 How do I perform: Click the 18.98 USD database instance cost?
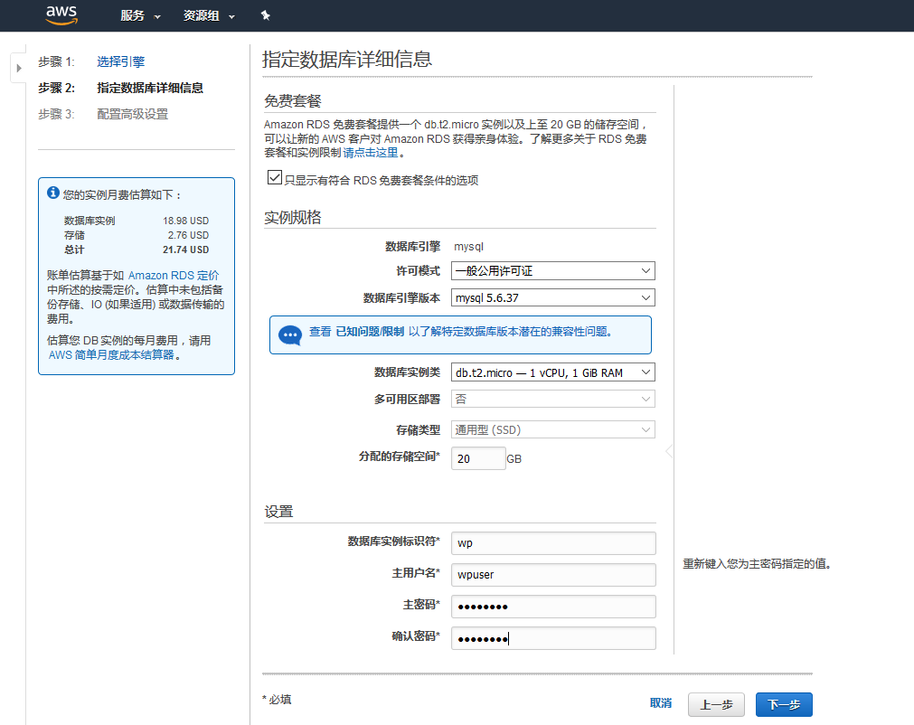(x=185, y=221)
